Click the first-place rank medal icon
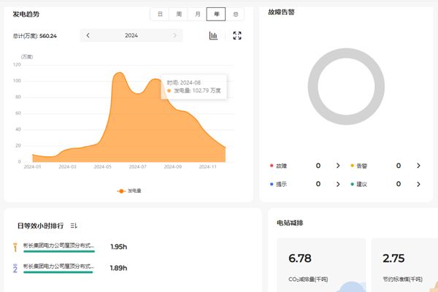Viewport: 438px width, 292px height. (15, 247)
